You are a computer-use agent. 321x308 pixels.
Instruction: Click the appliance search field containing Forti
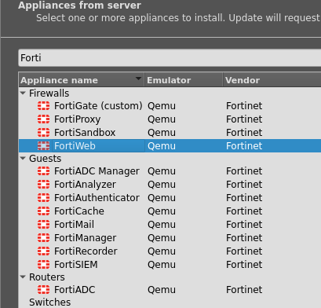[170, 58]
